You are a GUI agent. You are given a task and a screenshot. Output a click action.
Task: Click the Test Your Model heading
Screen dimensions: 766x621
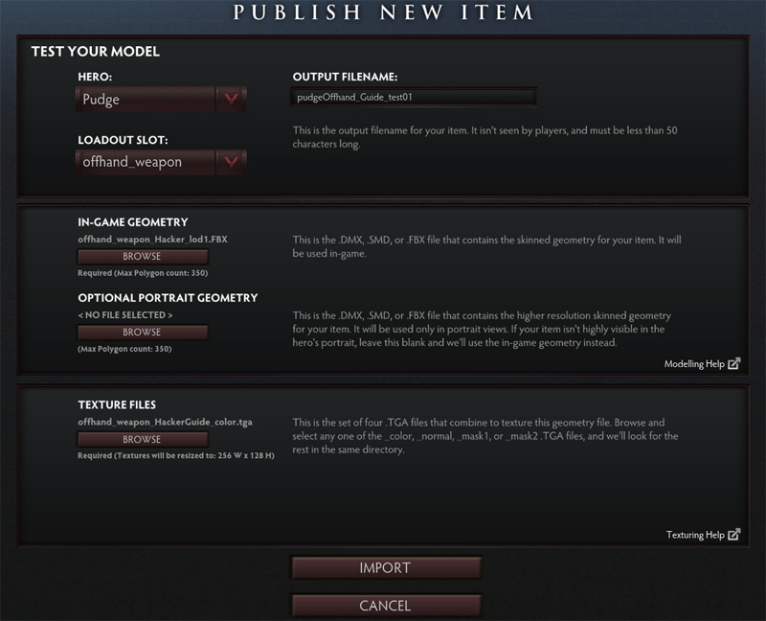coord(96,51)
